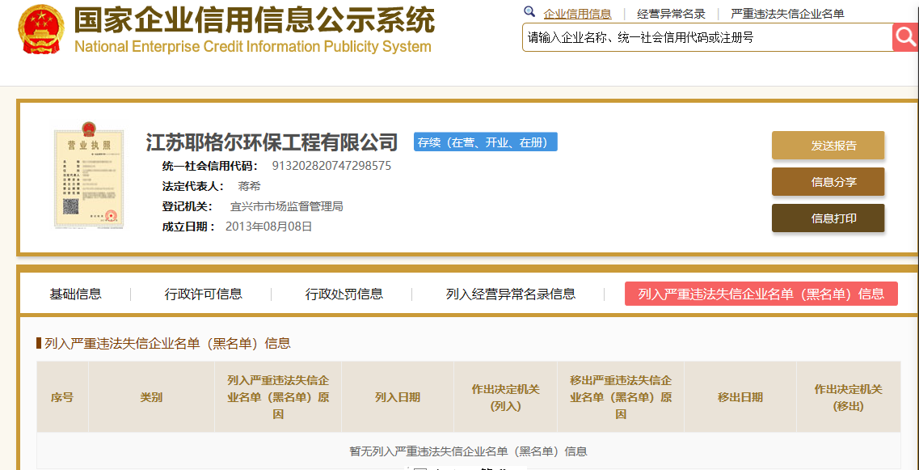Click the 统一社会信用代码 label
The width and height of the screenshot is (919, 470).
click(210, 166)
